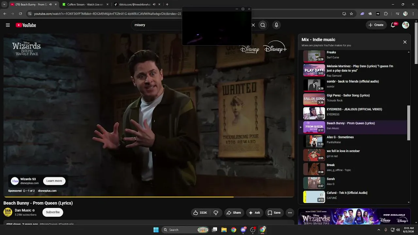Open Task View on the taskbar

pyautogui.click(x=215, y=230)
